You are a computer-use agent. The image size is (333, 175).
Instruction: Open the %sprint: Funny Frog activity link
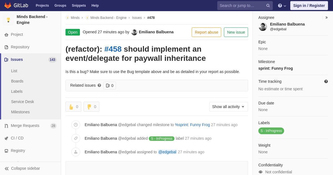click(192, 125)
